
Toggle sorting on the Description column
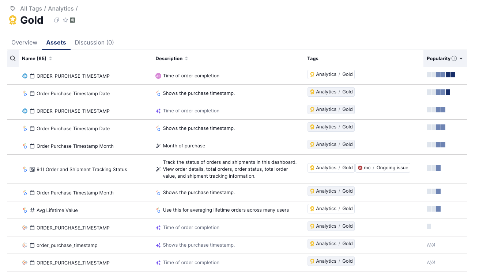coord(186,58)
